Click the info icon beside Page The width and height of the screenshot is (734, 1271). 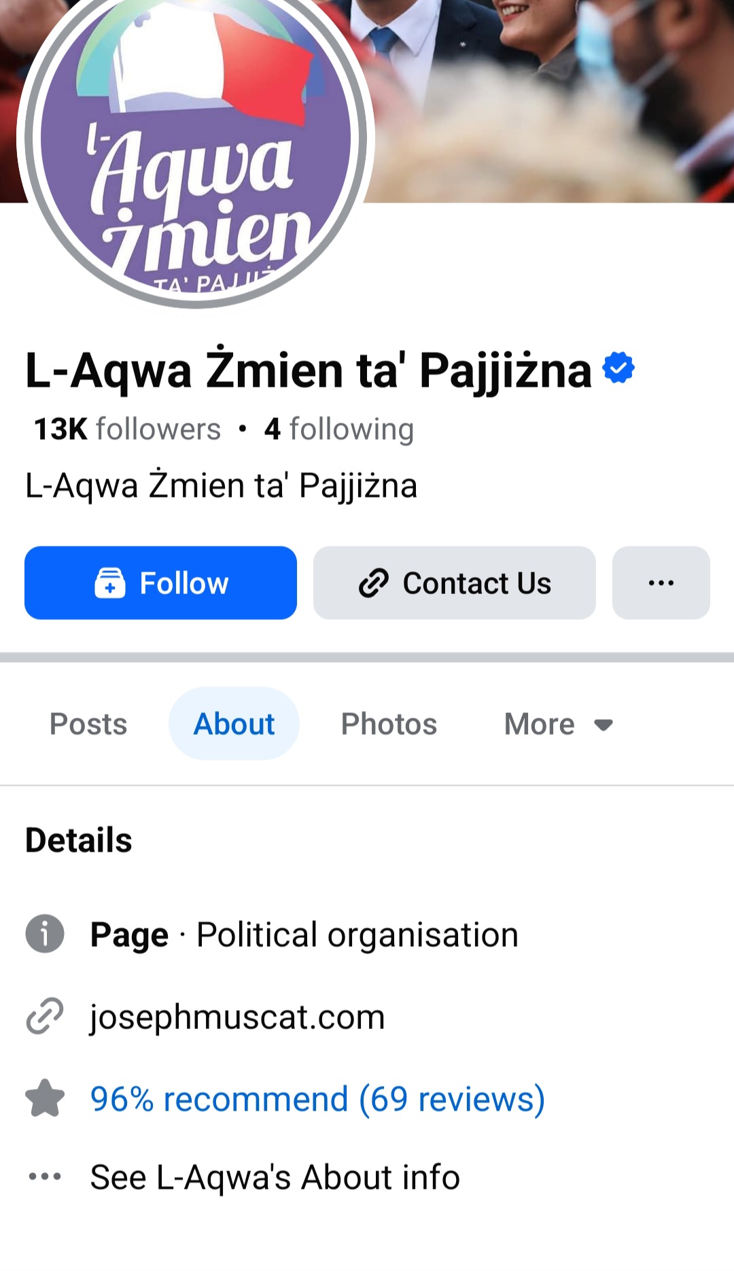(45, 934)
